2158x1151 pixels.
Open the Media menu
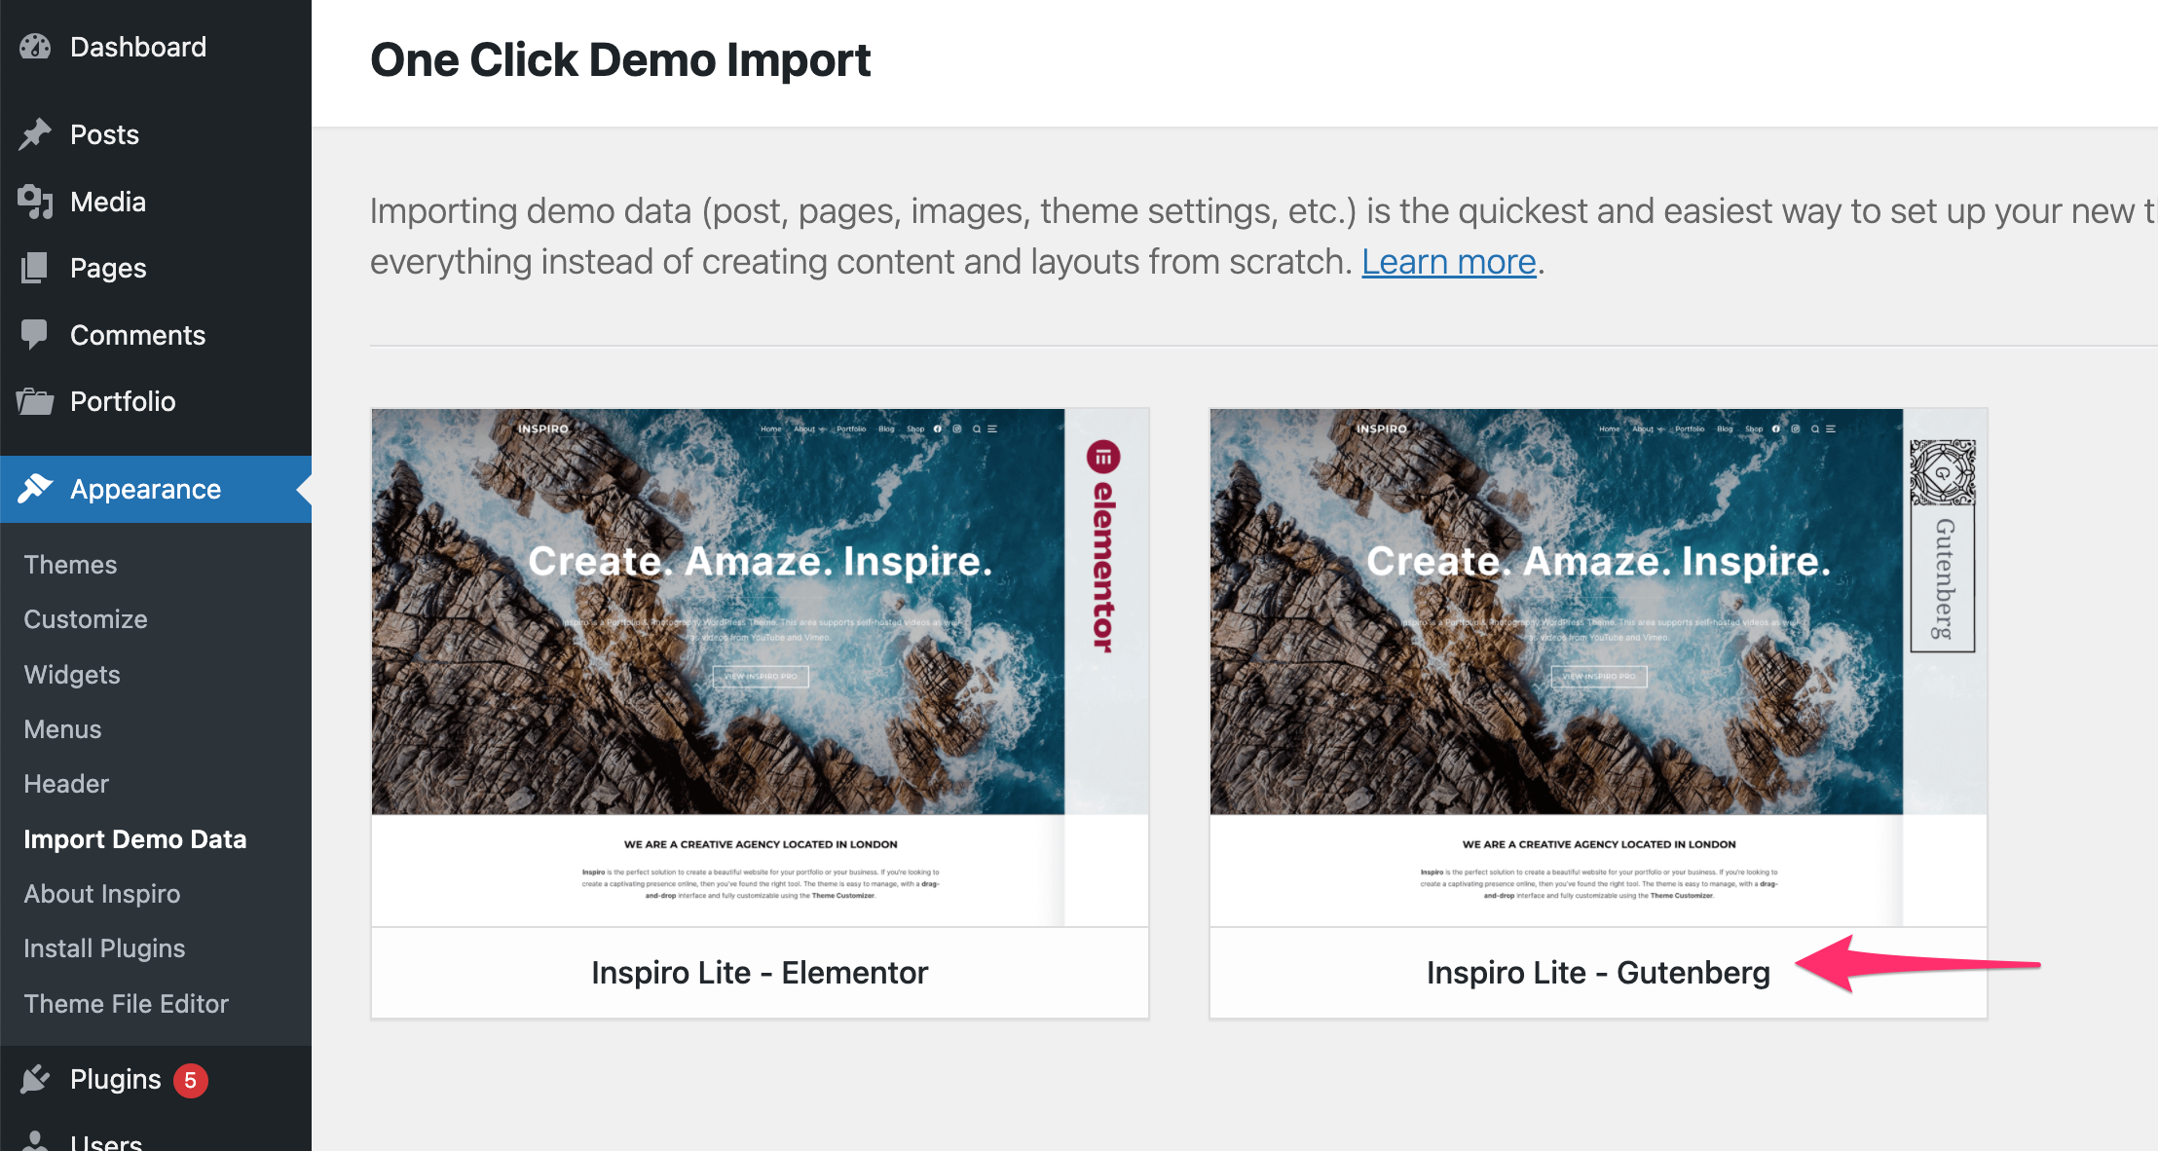coord(156,202)
